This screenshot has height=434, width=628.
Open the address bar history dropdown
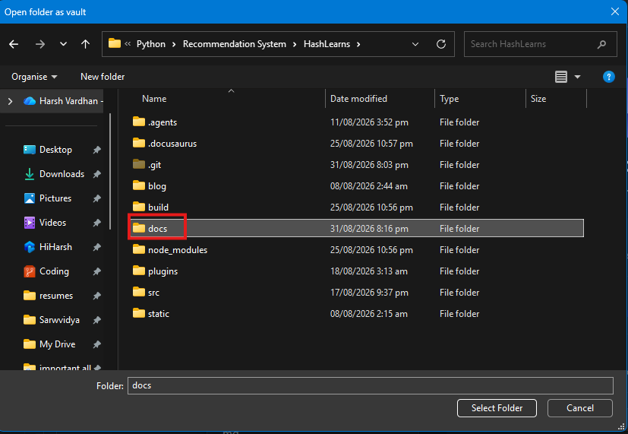point(415,44)
